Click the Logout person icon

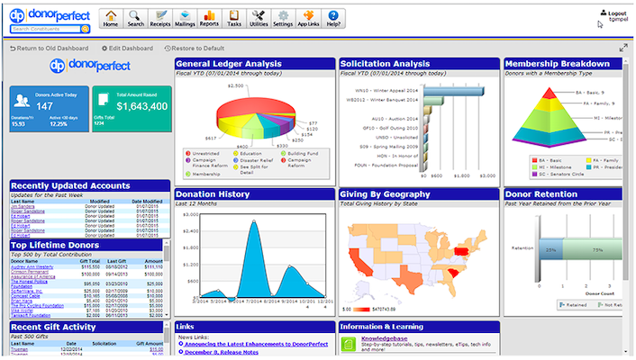tap(604, 13)
